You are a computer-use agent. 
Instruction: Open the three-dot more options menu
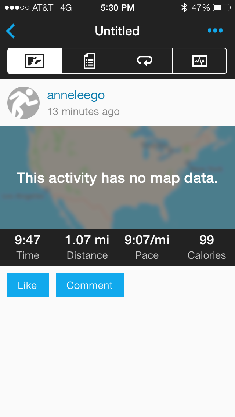tap(215, 30)
